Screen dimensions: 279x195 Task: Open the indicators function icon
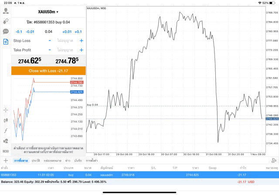6,130
